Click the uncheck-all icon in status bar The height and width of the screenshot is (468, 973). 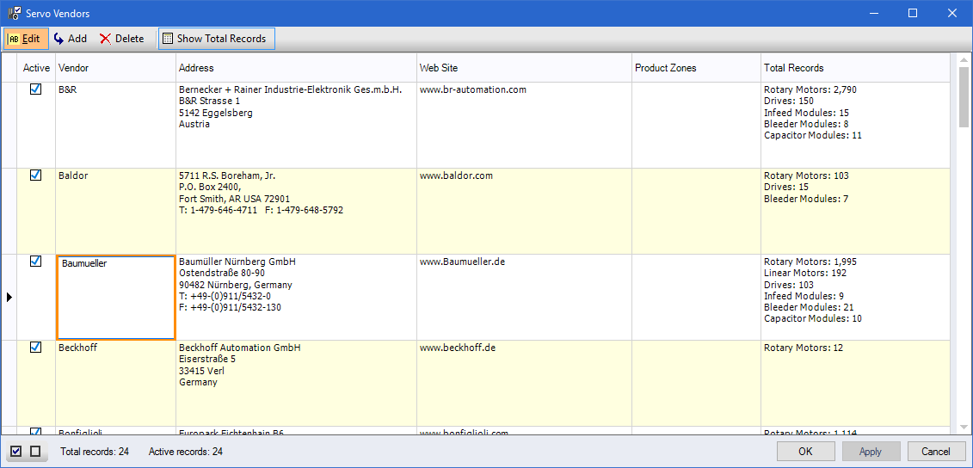pos(35,452)
